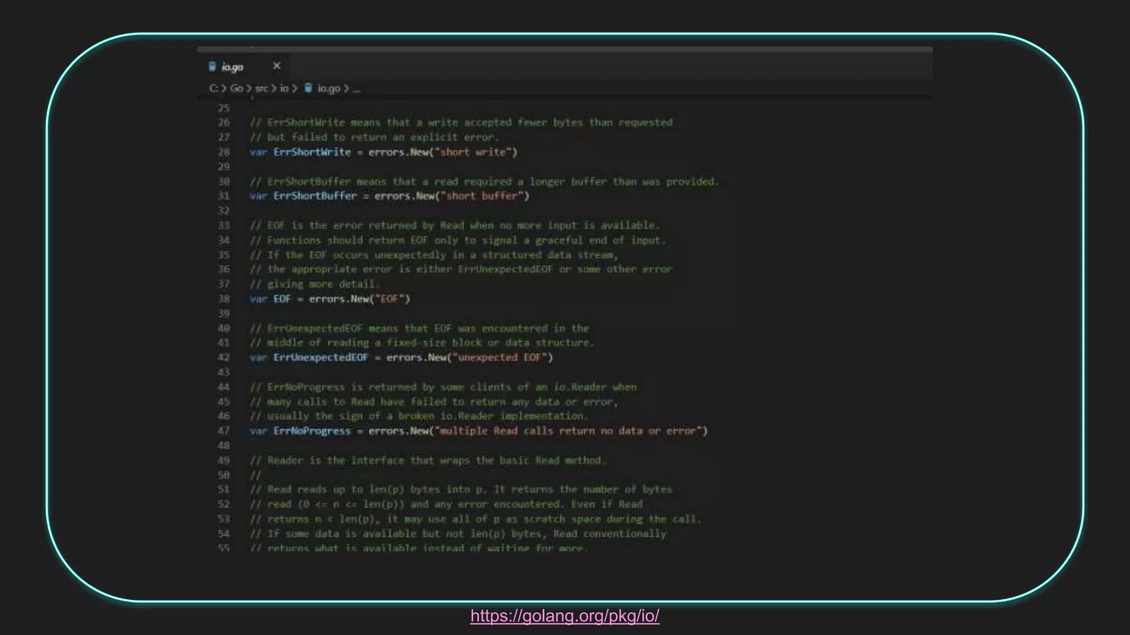Click comment "giving more detail."

click(315, 284)
